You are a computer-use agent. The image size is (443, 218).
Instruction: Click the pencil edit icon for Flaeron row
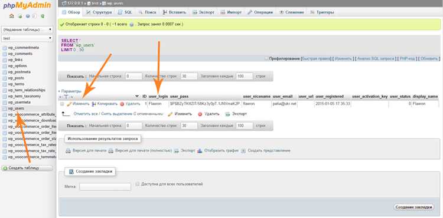point(69,104)
